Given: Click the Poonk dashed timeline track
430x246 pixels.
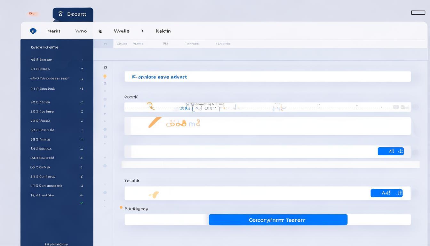Looking at the screenshot, I should (x=267, y=107).
